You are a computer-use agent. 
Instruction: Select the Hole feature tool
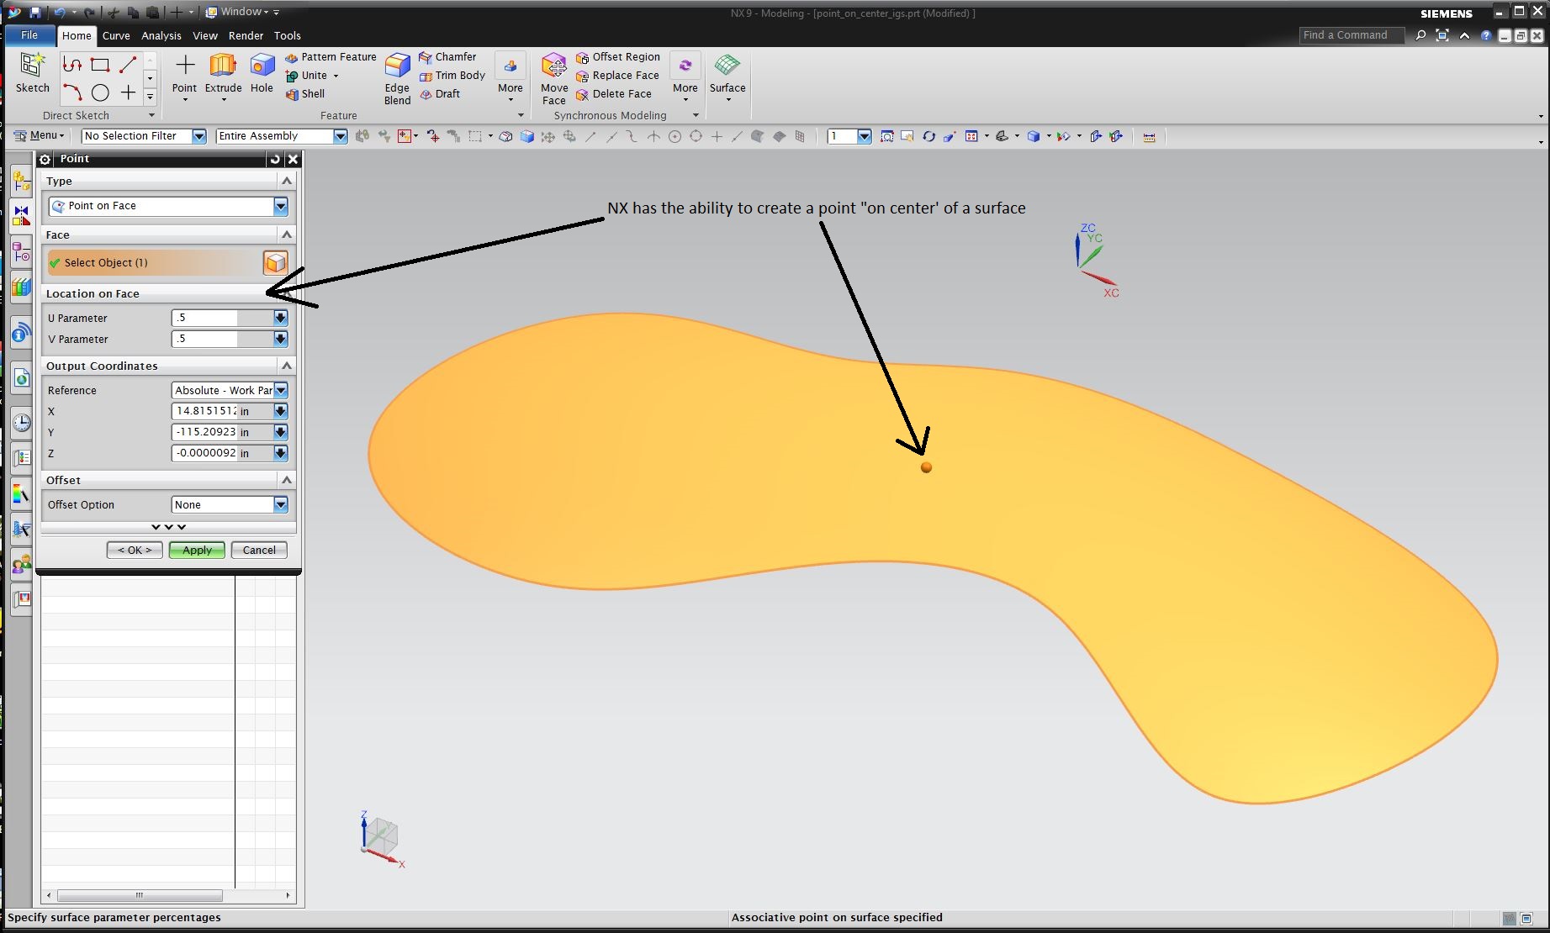coord(262,66)
